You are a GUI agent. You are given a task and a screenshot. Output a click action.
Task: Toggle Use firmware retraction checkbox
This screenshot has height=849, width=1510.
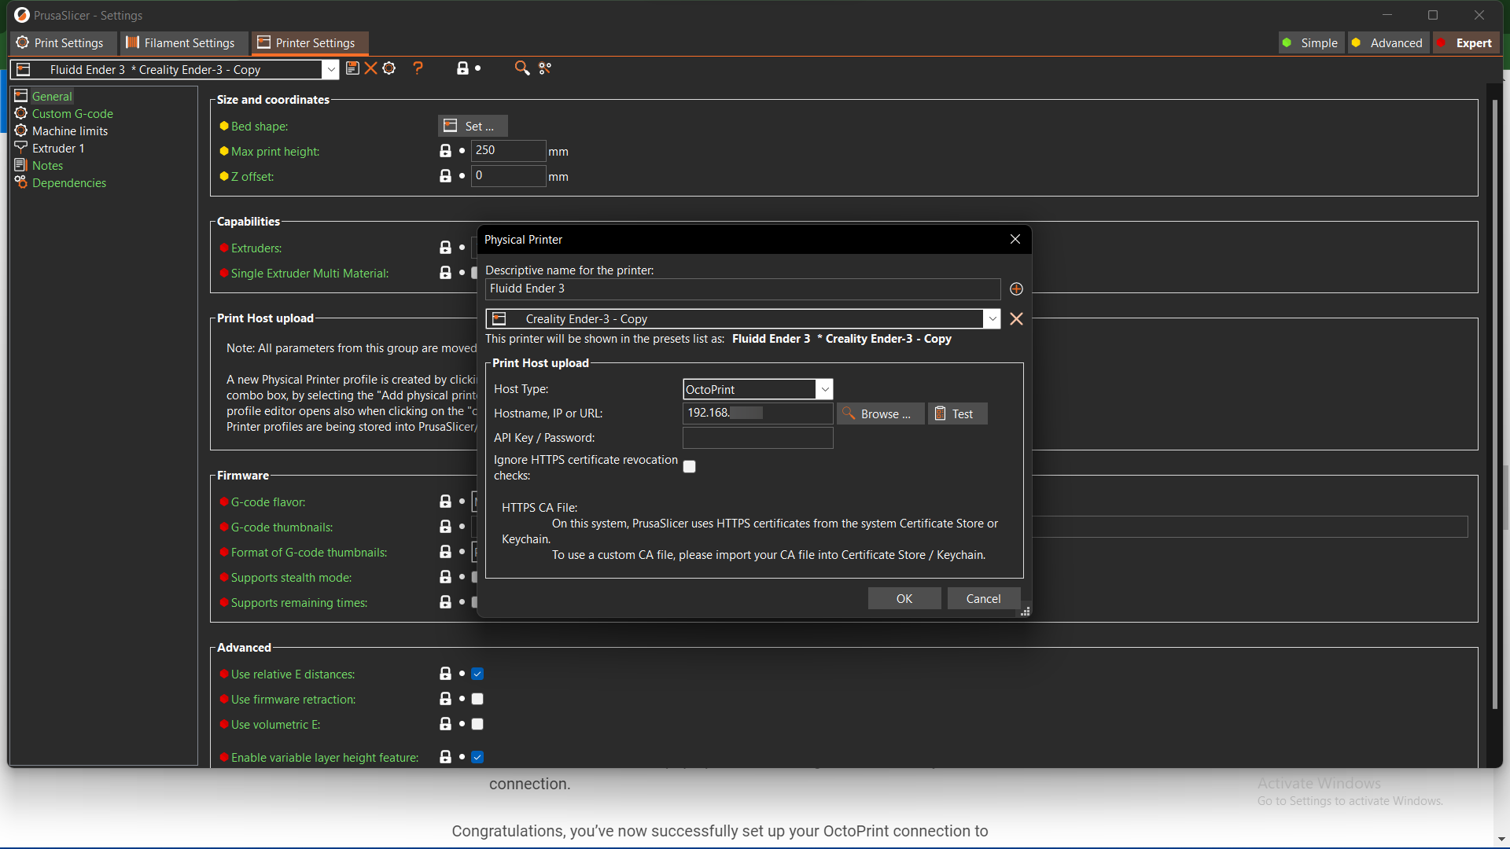(475, 699)
